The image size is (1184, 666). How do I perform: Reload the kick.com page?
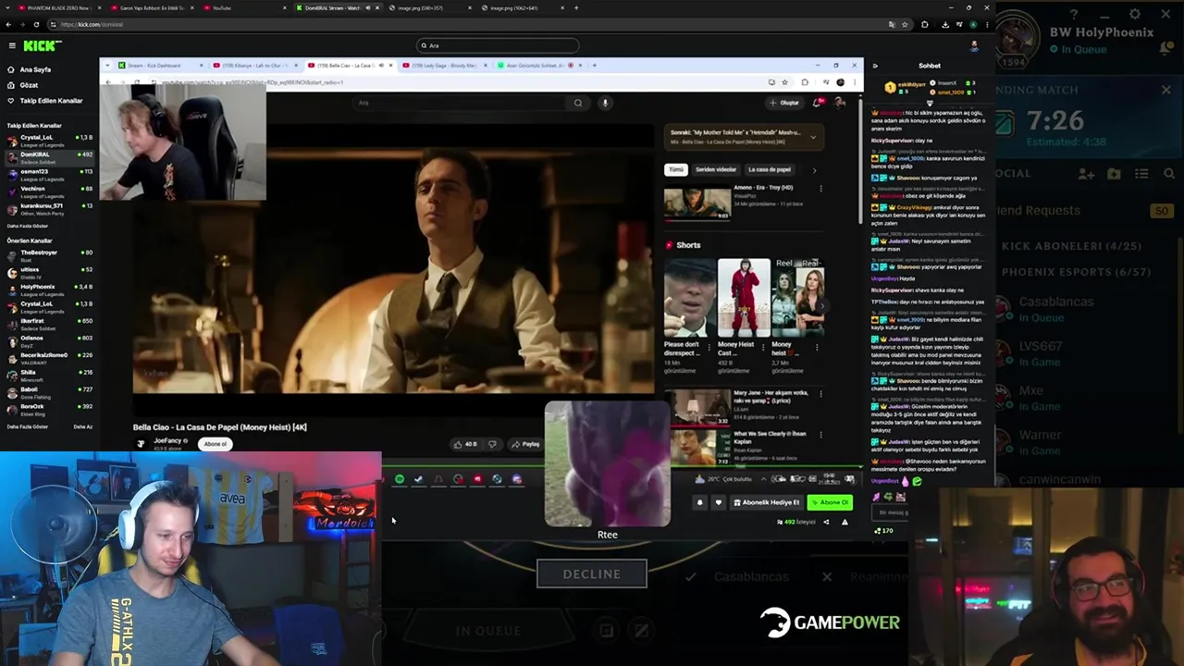click(36, 24)
